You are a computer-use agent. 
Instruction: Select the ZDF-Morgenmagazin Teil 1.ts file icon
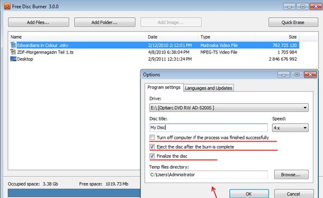(13, 52)
